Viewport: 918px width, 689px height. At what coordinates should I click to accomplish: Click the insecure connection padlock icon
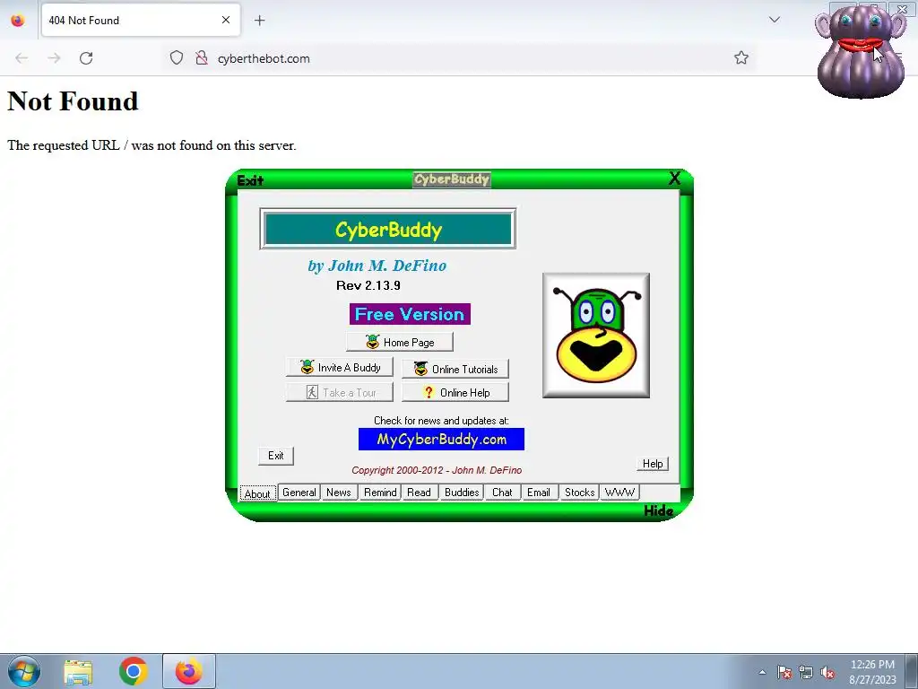[202, 58]
